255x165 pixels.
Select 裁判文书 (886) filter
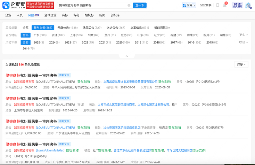click(43, 28)
